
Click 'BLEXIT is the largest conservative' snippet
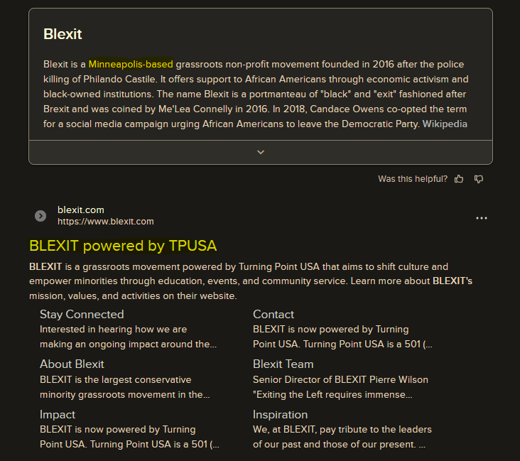click(115, 379)
